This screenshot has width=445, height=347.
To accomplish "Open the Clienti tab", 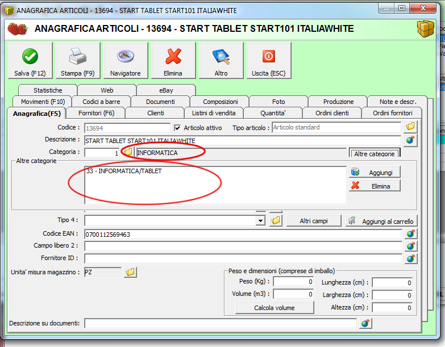I will click(156, 113).
